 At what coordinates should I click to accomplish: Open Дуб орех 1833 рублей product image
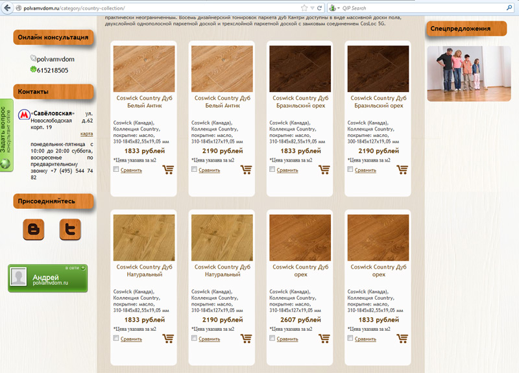378,237
